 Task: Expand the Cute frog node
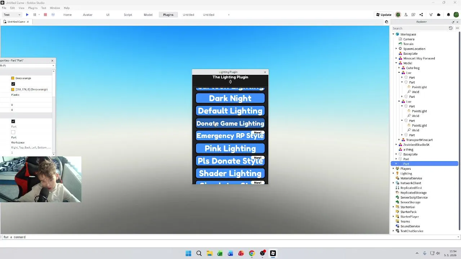tap(399, 68)
